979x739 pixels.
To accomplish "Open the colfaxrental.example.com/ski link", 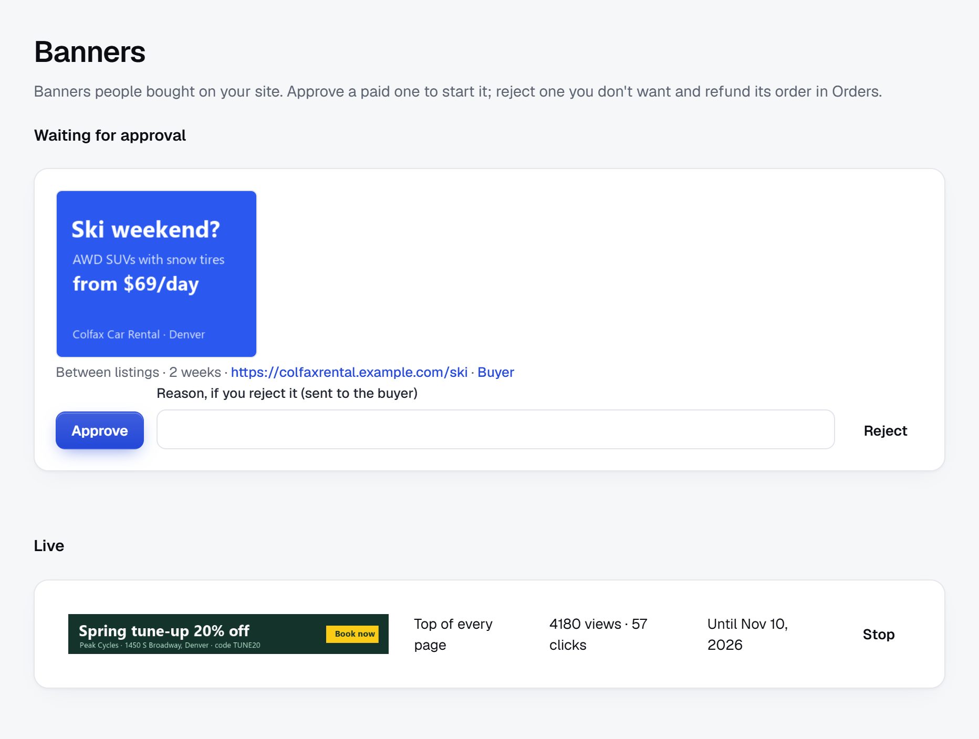I will (349, 372).
